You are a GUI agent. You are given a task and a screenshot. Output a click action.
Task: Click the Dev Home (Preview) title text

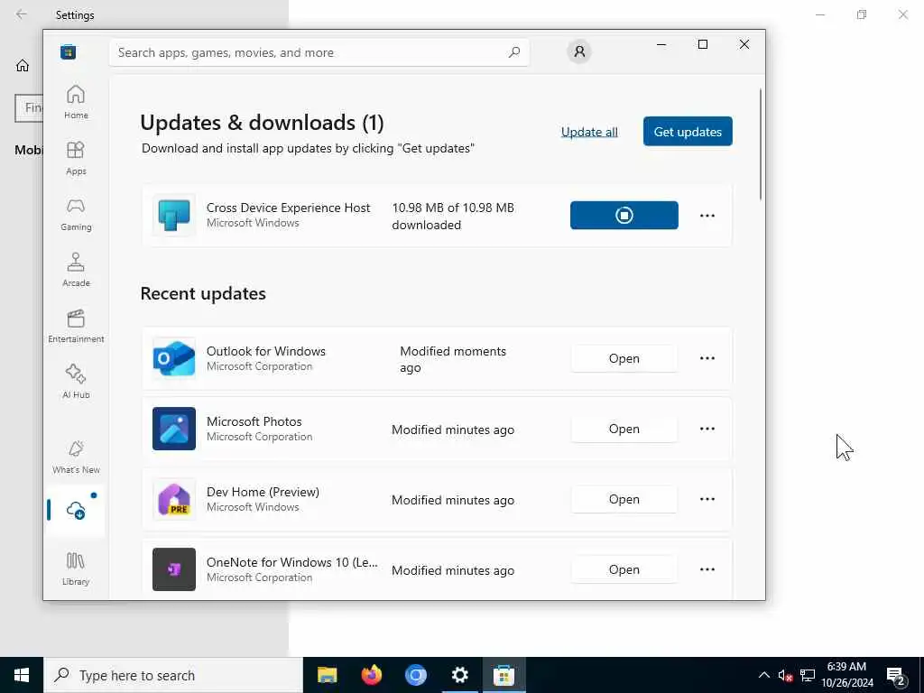point(263,492)
